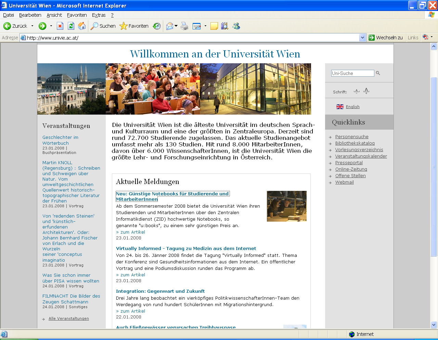The width and height of the screenshot is (438, 340).
Task: Open the Bearbeiten menu
Action: point(30,15)
